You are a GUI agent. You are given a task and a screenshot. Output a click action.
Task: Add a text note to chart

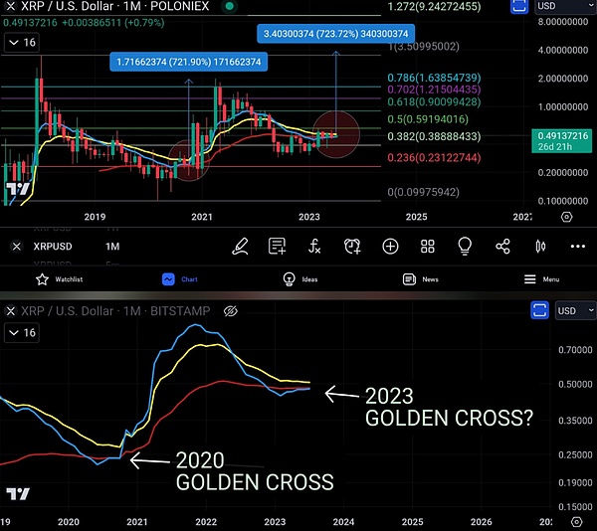point(277,247)
